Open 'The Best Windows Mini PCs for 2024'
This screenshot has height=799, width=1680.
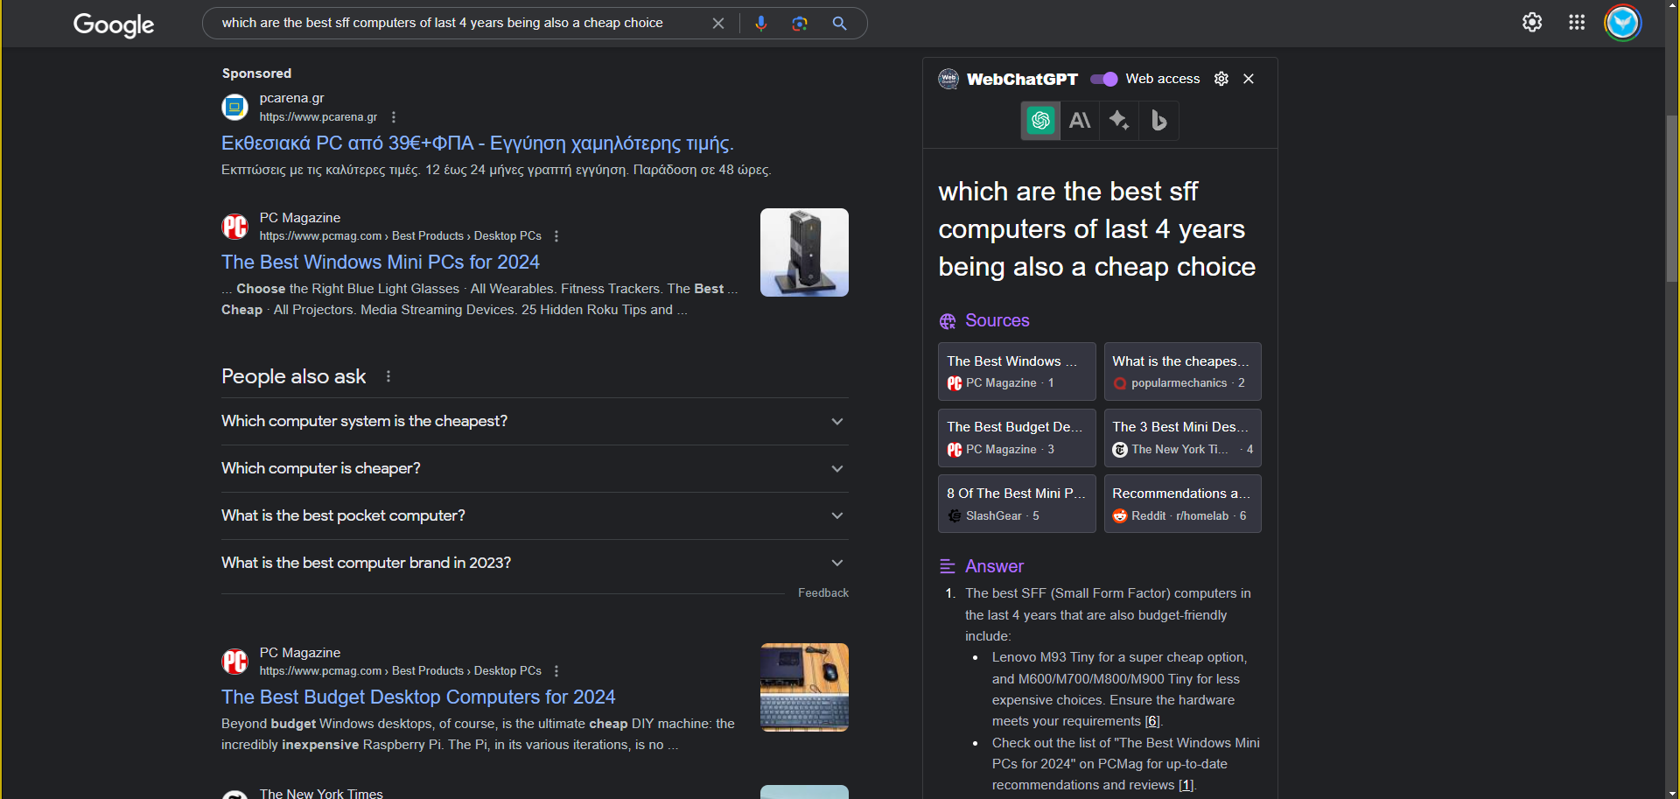381,263
